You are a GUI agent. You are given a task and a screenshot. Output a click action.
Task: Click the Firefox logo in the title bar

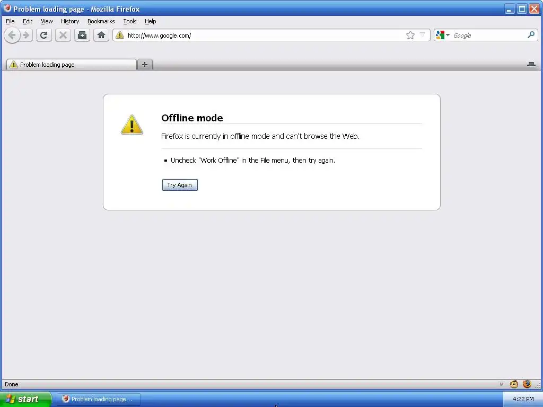(7, 8)
